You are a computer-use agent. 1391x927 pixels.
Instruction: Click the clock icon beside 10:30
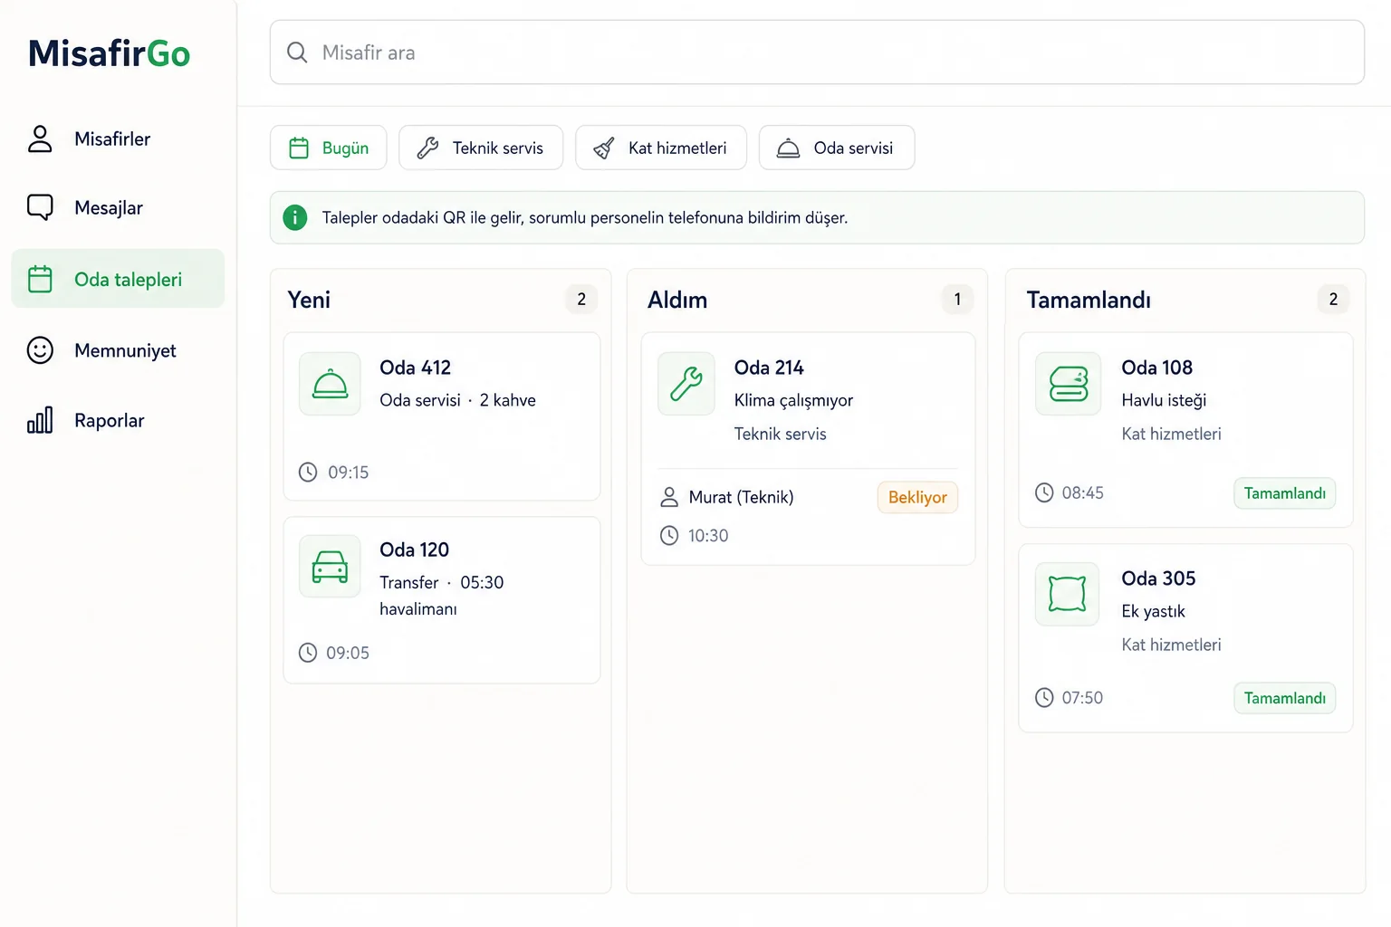669,535
